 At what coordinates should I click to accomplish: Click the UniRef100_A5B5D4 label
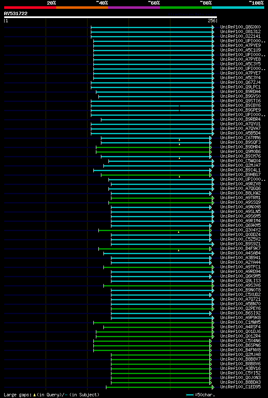[x=240, y=133]
